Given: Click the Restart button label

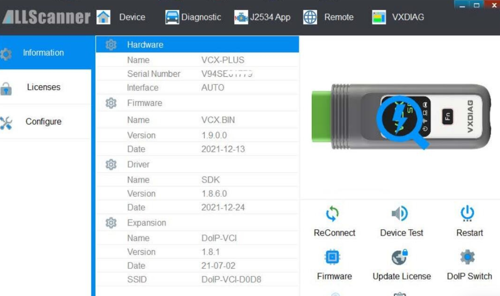Looking at the screenshot, I should [x=470, y=233].
